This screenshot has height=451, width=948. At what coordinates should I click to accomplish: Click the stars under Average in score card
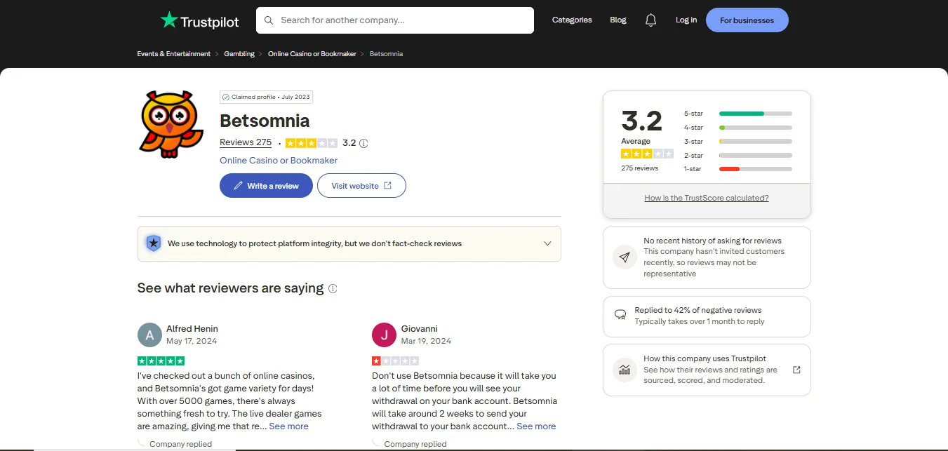pyautogui.click(x=647, y=154)
